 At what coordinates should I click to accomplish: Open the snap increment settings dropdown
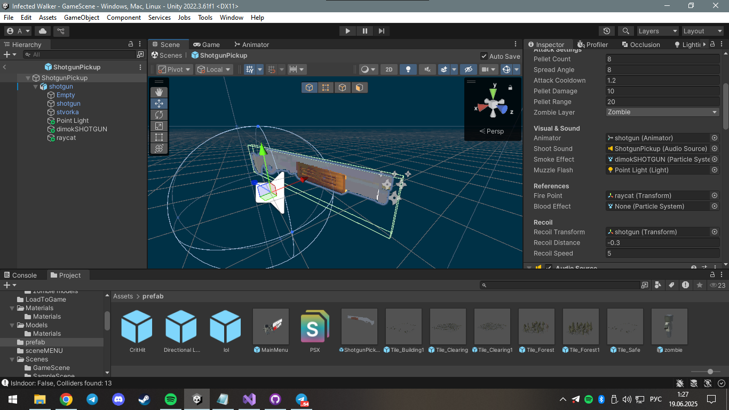tap(297, 69)
